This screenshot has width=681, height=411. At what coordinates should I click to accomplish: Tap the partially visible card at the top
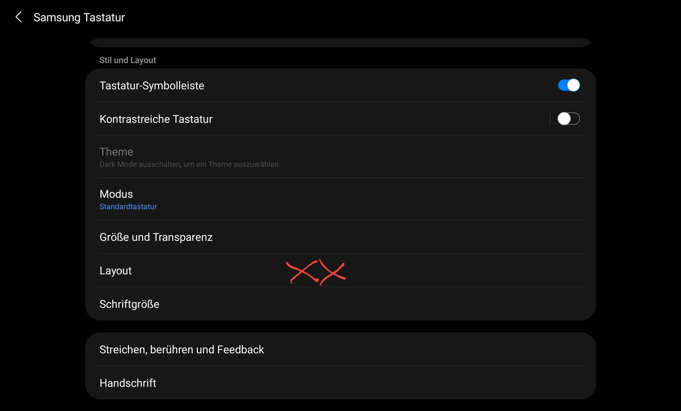[340, 43]
